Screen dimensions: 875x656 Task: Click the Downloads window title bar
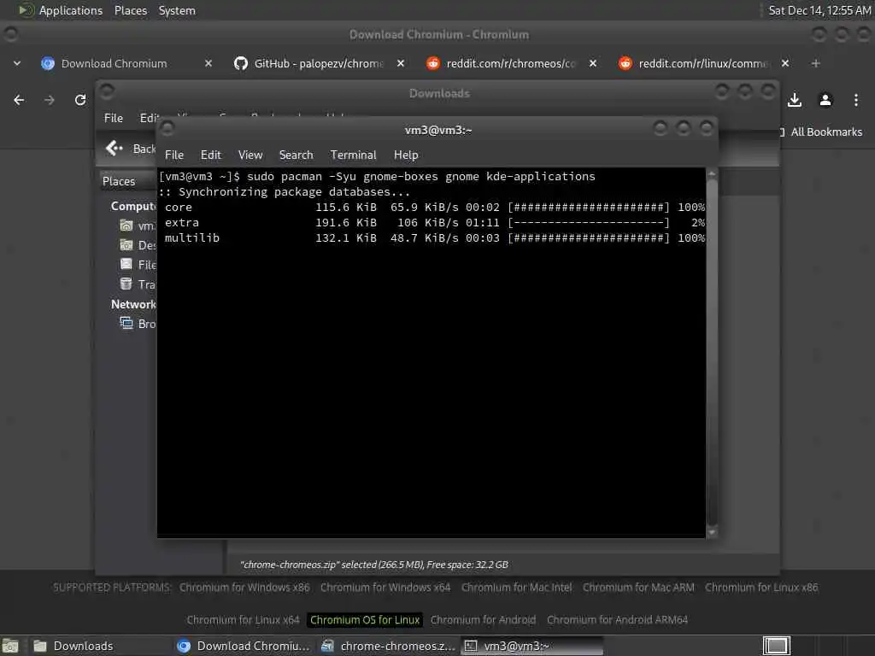point(438,93)
